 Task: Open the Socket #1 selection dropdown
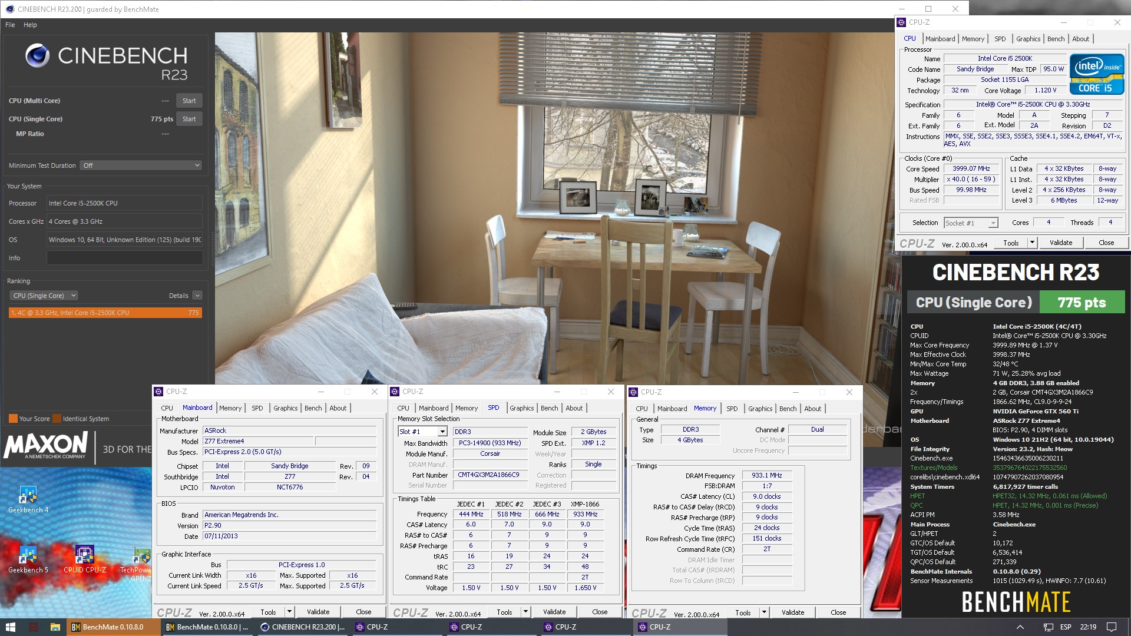click(x=971, y=223)
